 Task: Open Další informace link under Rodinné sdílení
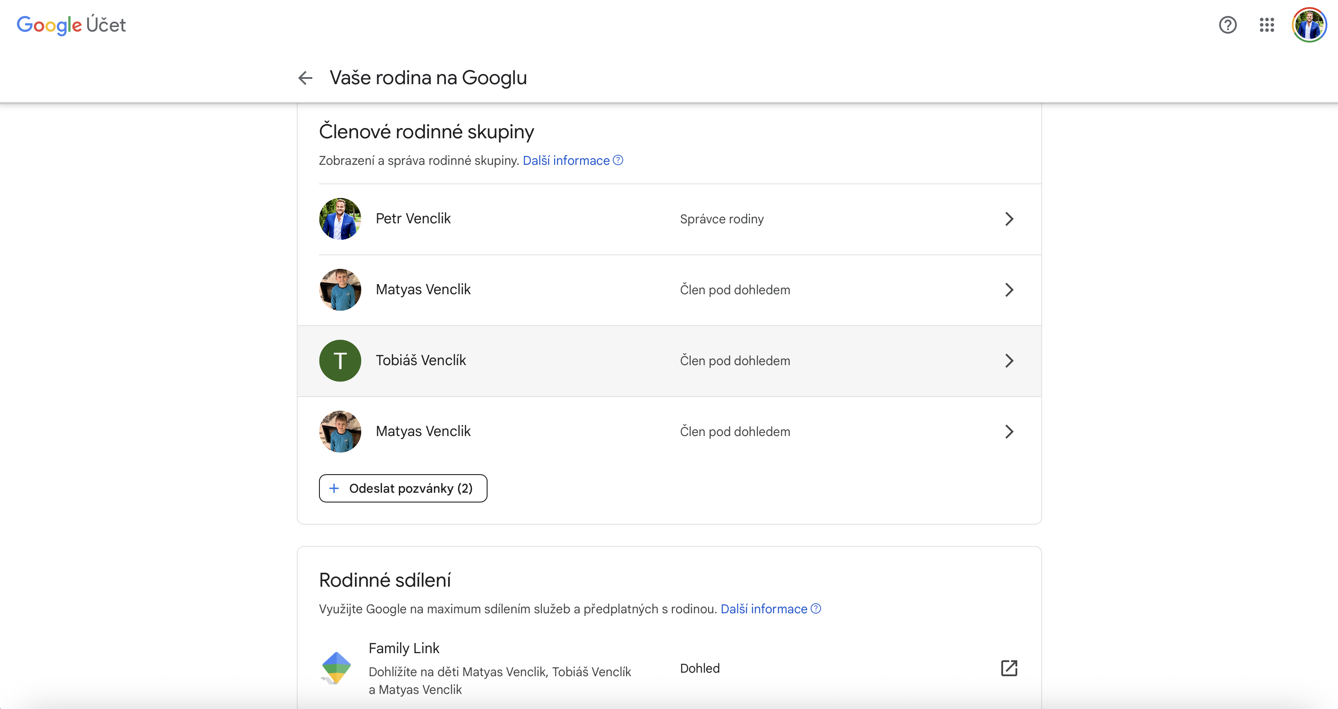[x=763, y=609]
